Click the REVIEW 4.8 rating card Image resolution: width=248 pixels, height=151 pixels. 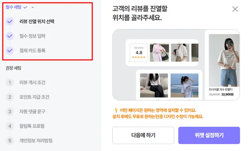coord(139,53)
